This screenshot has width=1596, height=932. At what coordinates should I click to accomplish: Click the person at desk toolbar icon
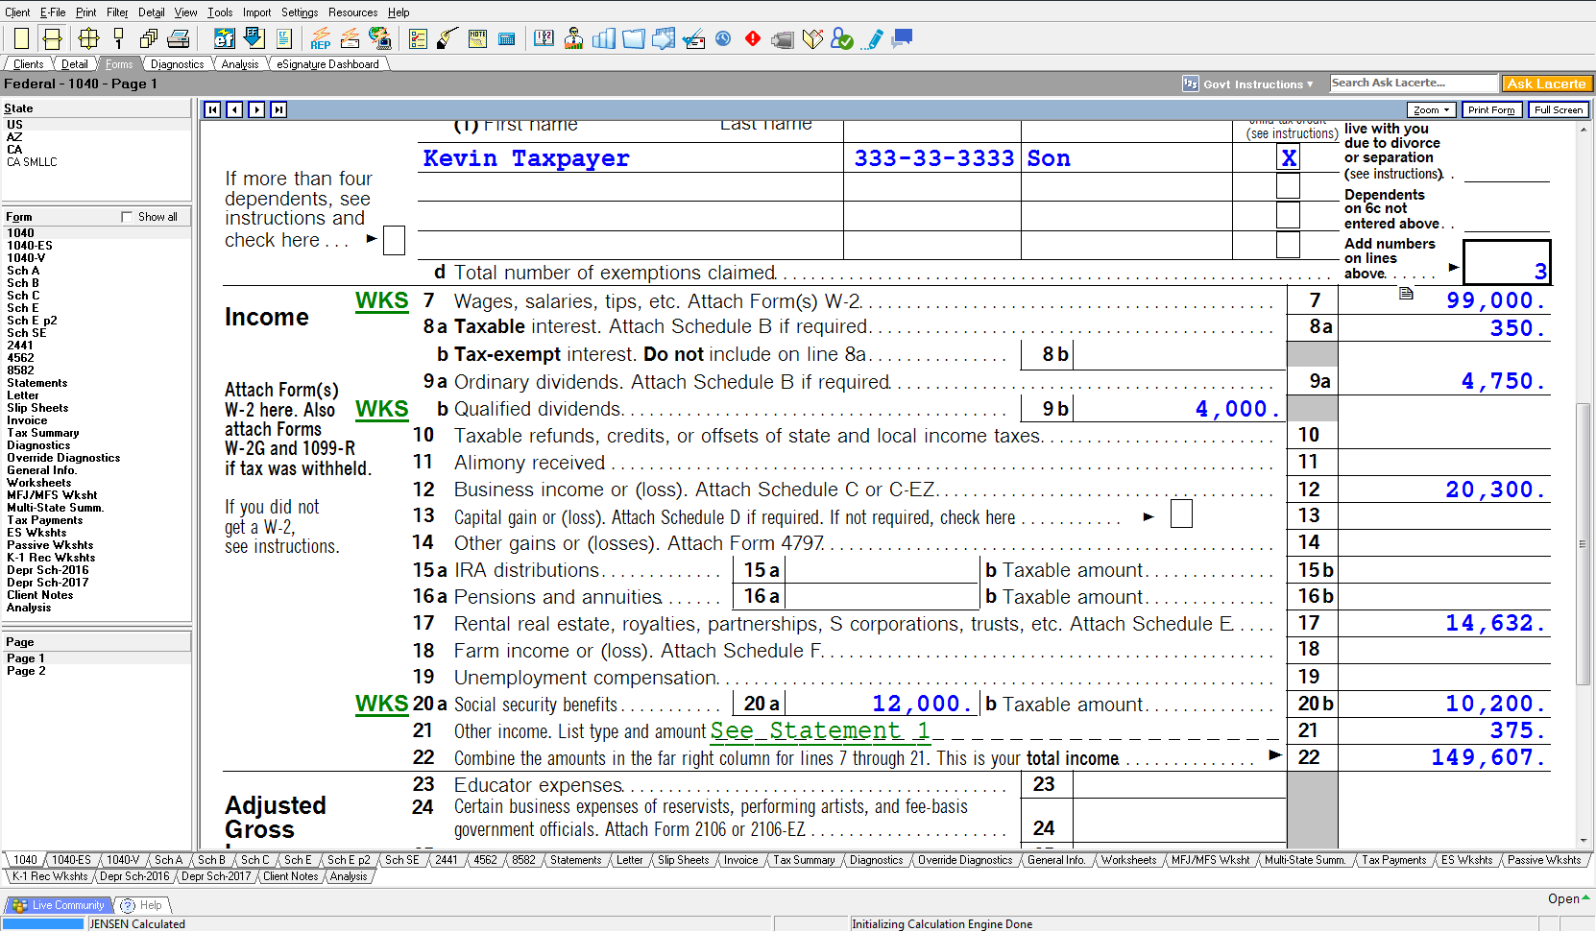click(574, 38)
